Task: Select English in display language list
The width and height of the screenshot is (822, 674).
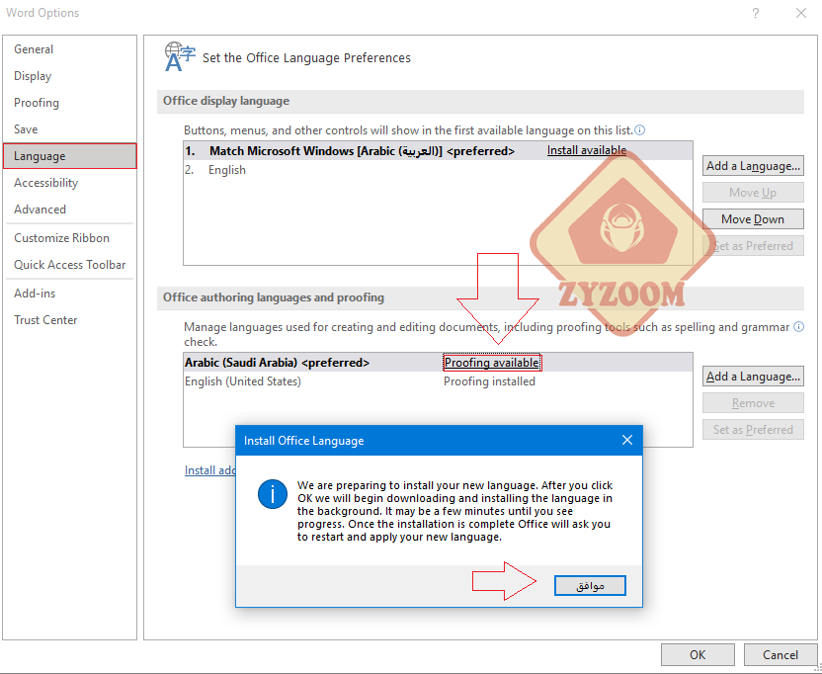Action: (x=438, y=170)
